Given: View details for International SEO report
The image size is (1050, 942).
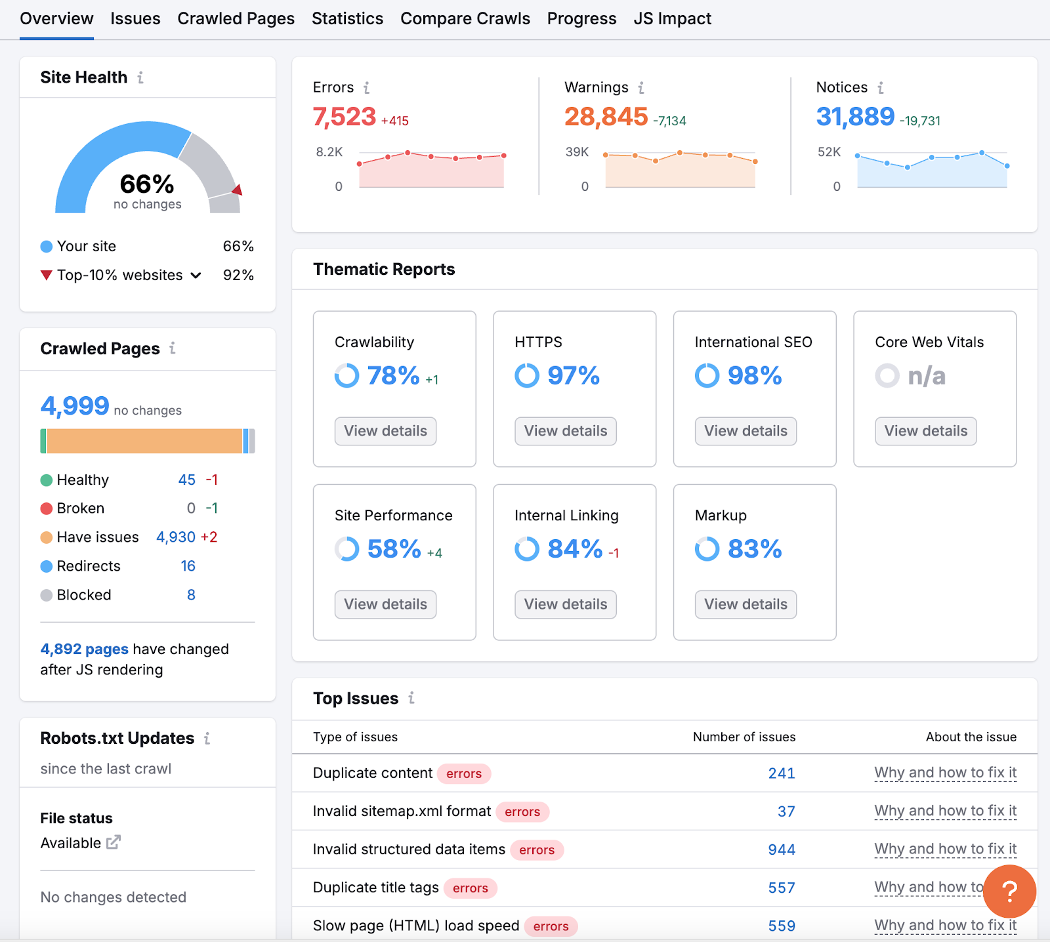Looking at the screenshot, I should (x=746, y=431).
